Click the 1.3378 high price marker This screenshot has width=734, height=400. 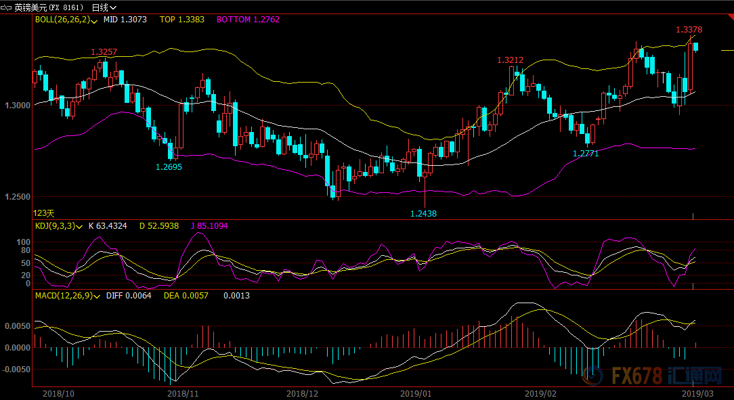(x=689, y=30)
